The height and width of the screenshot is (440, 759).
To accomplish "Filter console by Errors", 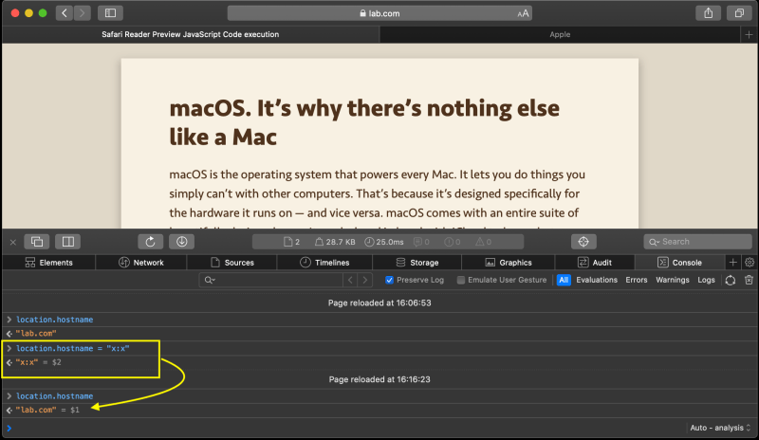I will (x=636, y=280).
